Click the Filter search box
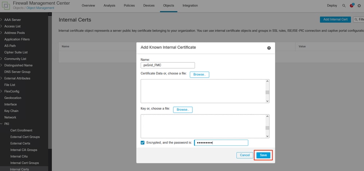The width and height of the screenshot is (364, 171). pos(359,20)
